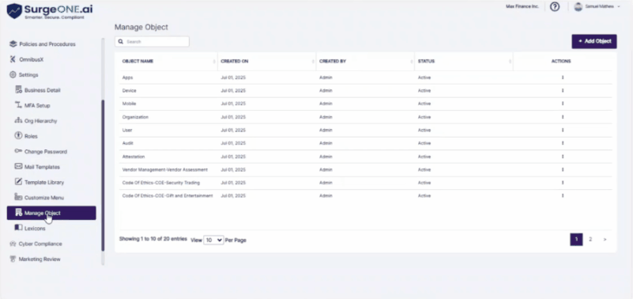
Task: Click the Change Password key icon
Action: pos(18,151)
